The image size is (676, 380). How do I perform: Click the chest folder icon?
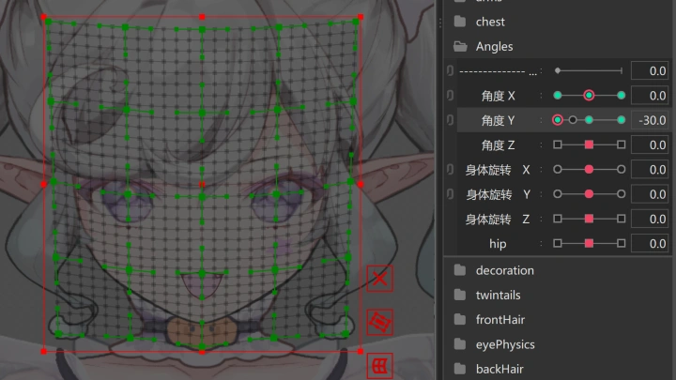pos(460,22)
